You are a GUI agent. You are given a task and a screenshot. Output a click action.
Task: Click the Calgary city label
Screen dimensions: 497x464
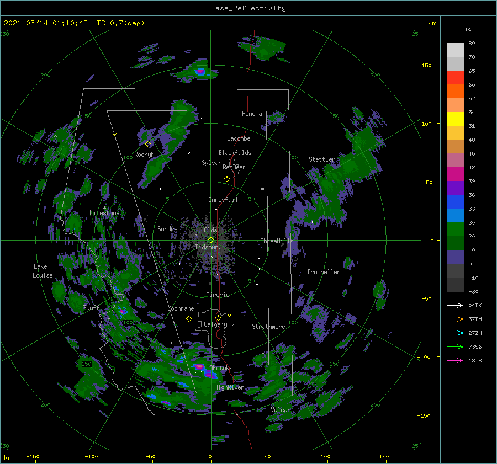click(x=215, y=324)
